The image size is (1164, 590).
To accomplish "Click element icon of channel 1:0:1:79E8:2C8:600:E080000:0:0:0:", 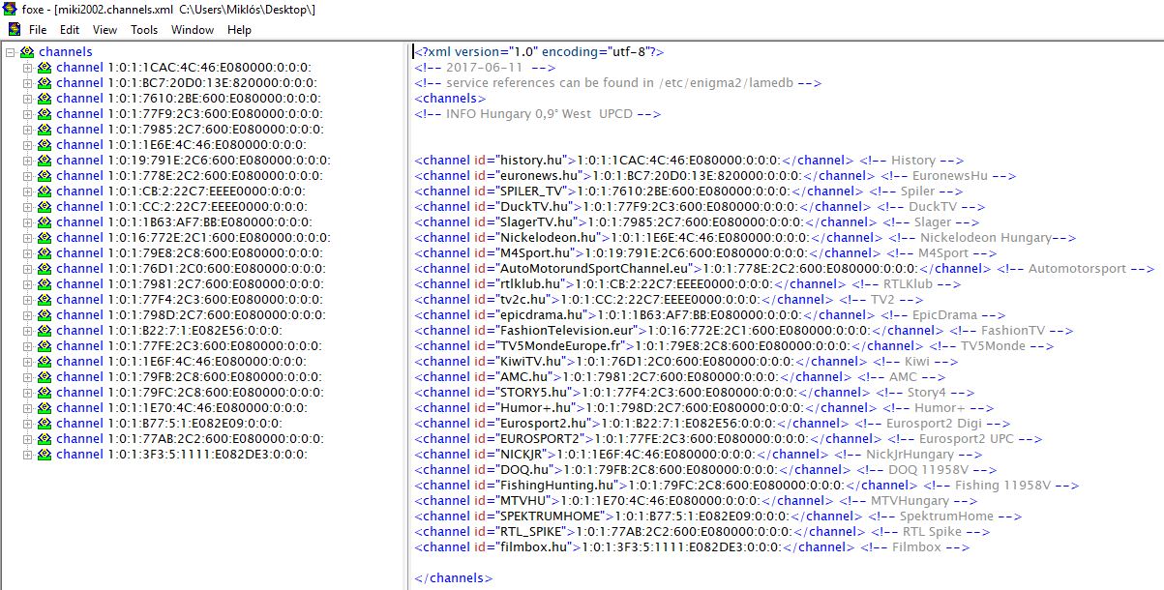I will pyautogui.click(x=45, y=253).
